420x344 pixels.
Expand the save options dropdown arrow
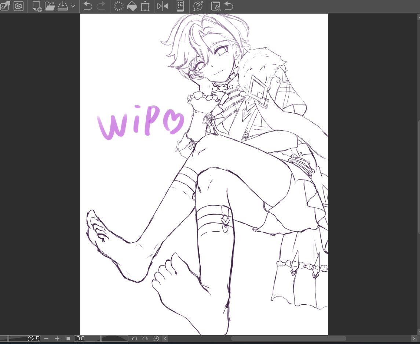[x=73, y=6]
